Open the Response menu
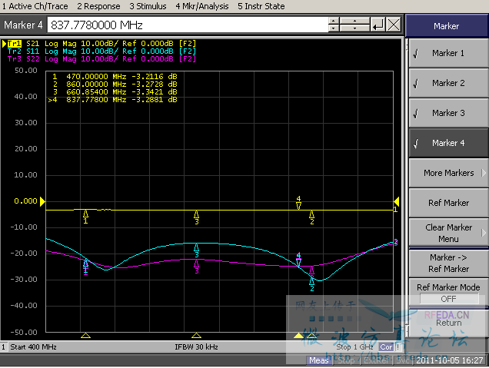Image resolution: width=489 pixels, height=368 pixels. tap(98, 6)
